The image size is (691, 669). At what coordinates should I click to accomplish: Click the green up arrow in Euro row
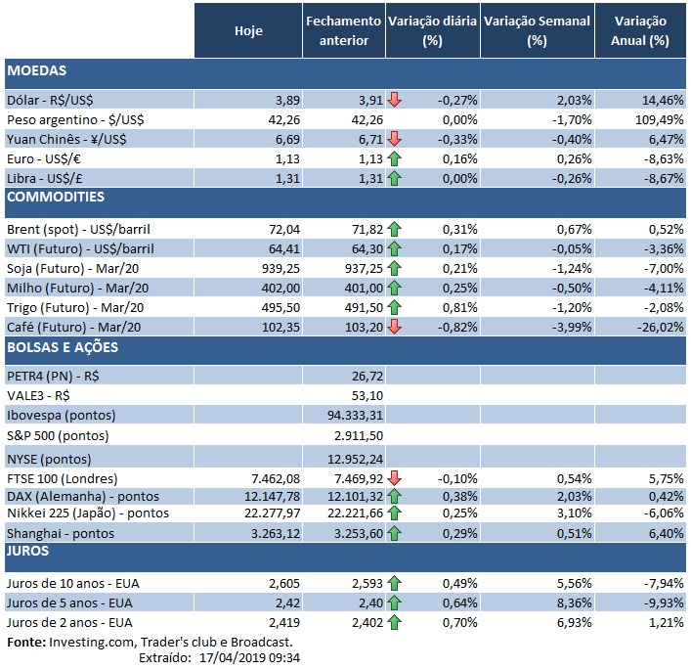coord(394,157)
